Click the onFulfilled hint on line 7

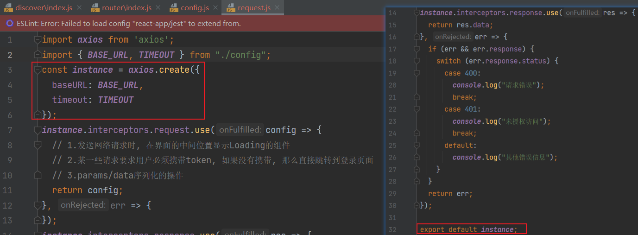click(240, 130)
